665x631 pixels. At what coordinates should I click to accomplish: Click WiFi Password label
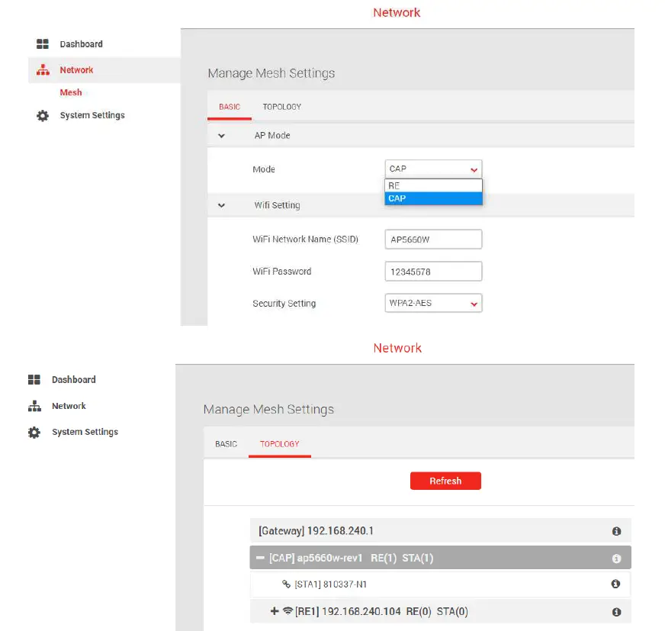(282, 272)
